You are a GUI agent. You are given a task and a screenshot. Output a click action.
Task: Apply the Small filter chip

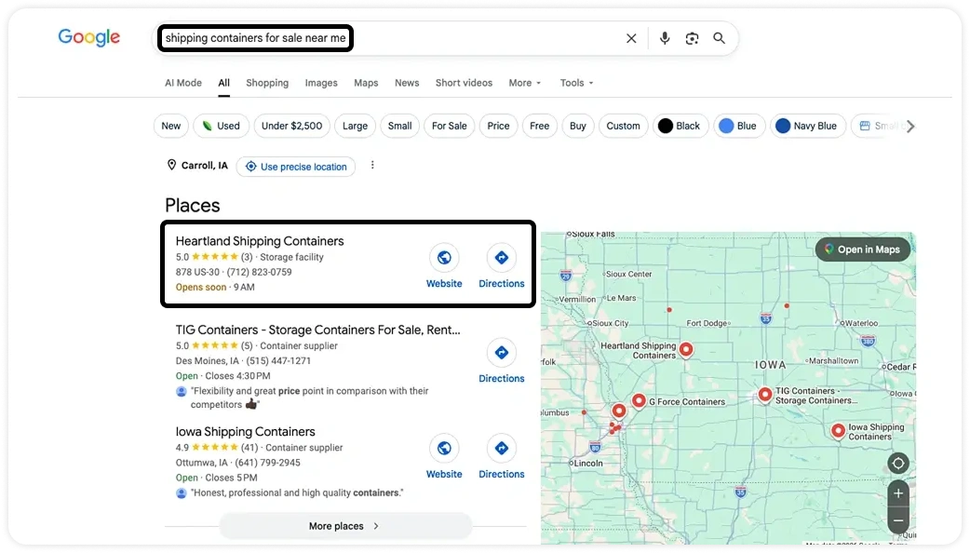point(399,127)
